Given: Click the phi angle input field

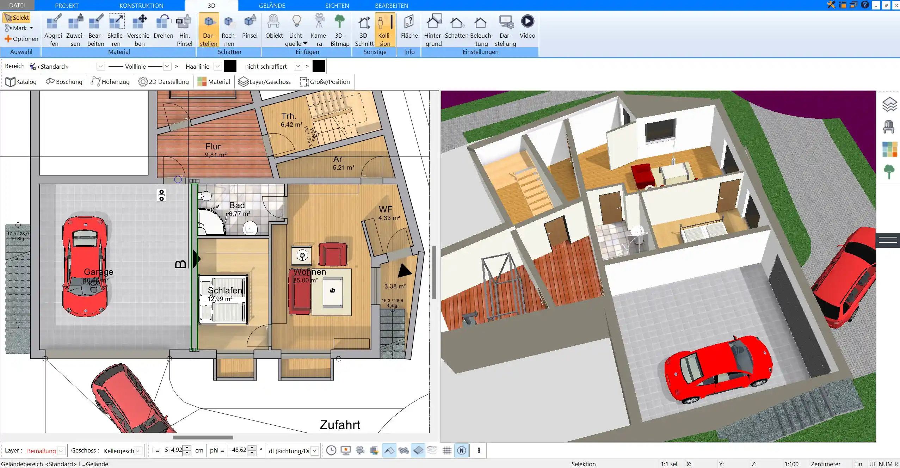Looking at the screenshot, I should click(x=238, y=450).
